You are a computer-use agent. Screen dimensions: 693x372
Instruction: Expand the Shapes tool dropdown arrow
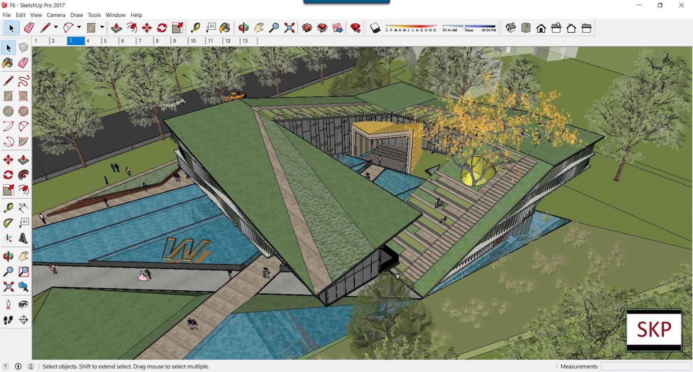point(102,28)
